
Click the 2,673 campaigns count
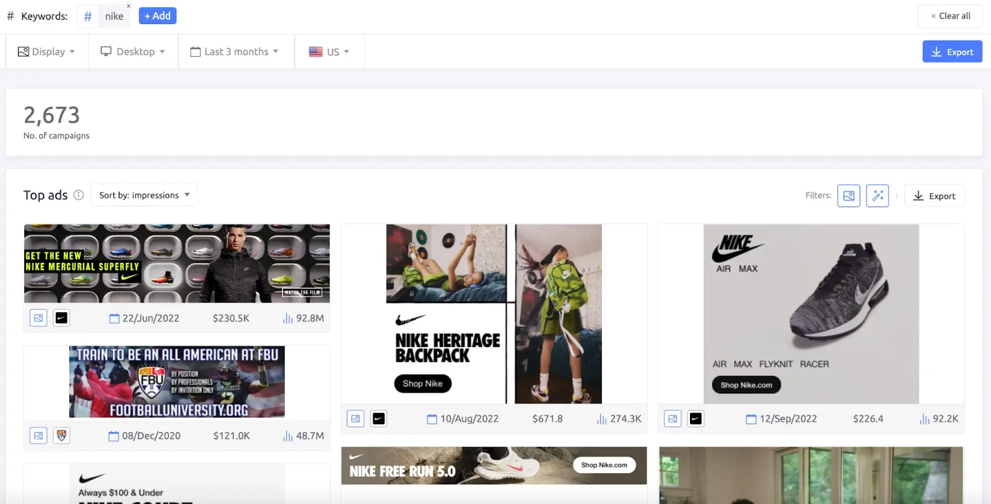coord(51,115)
